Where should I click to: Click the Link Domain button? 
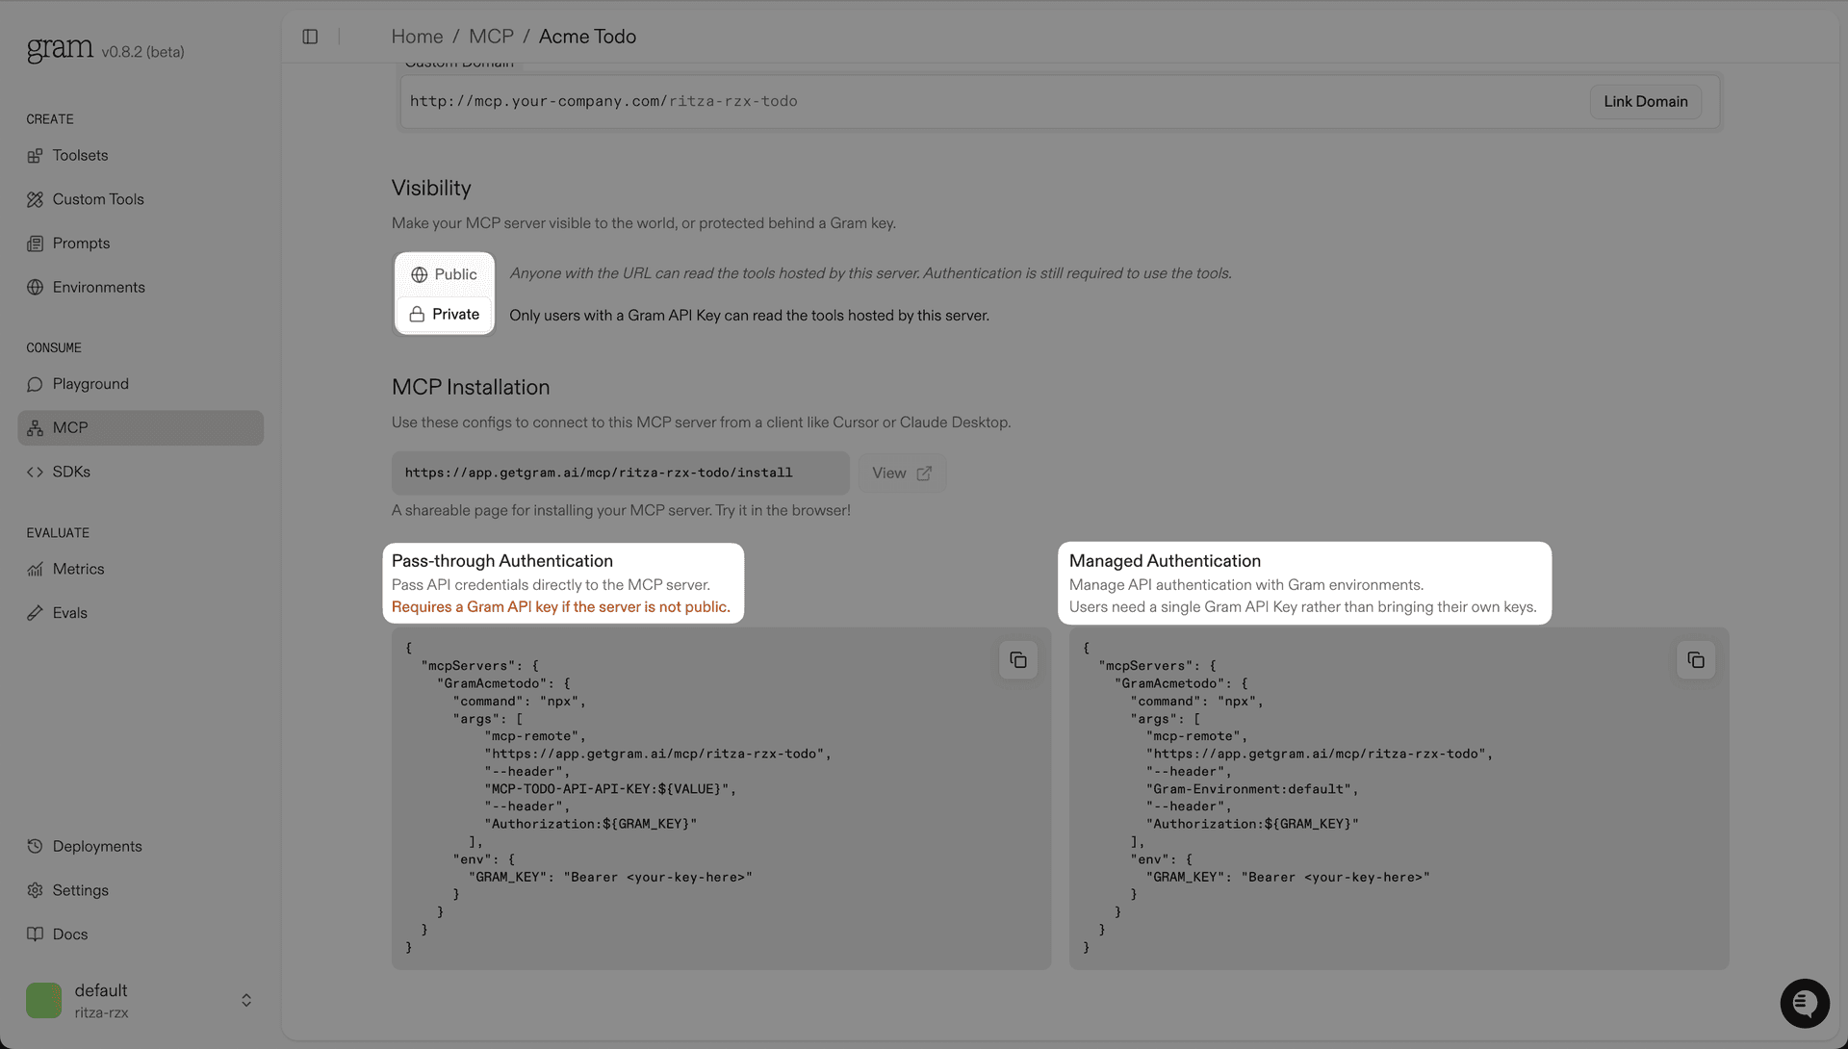point(1644,101)
